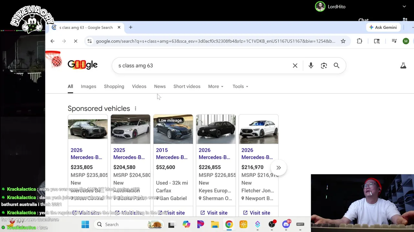Click the Windows taskbar Search box
Image resolution: width=414 pixels, height=232 pixels.
coord(128,225)
